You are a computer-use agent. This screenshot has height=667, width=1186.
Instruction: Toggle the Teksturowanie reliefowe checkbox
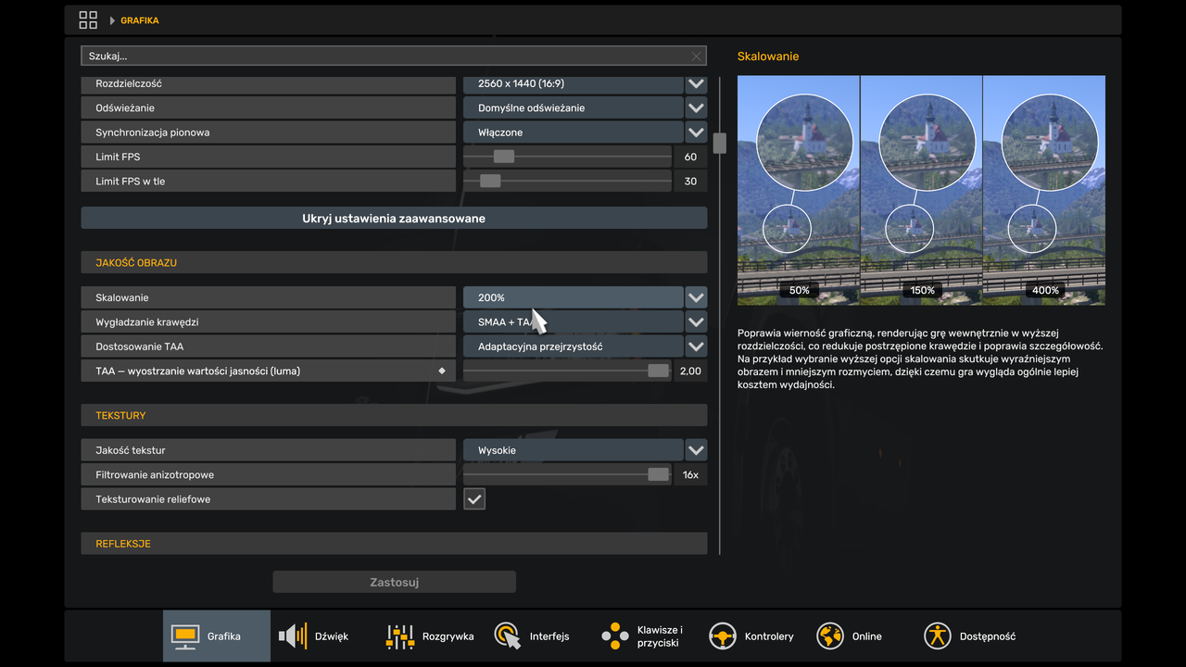[473, 498]
